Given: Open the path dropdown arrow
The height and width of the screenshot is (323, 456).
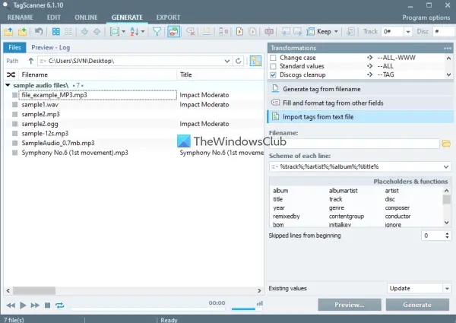Looking at the screenshot, I should point(226,61).
